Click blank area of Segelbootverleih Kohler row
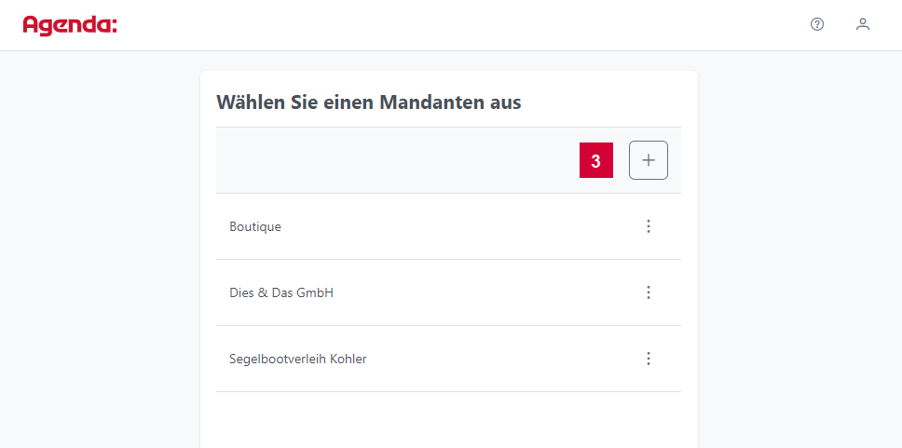The width and height of the screenshot is (902, 448). pyautogui.click(x=500, y=359)
